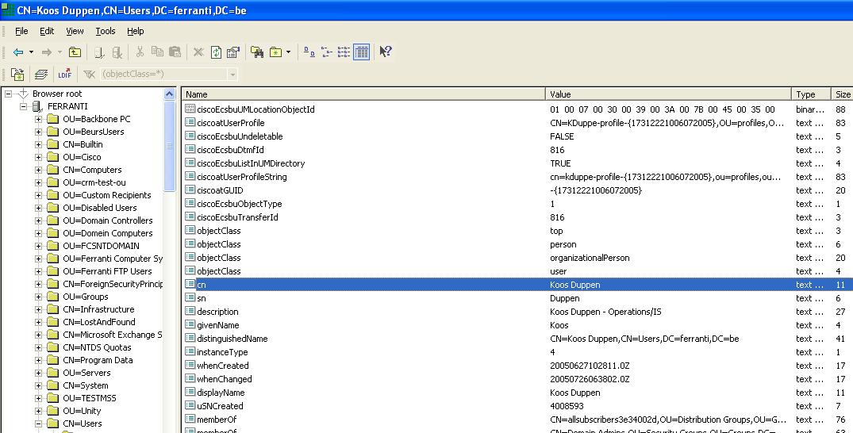Switch to Small Icons view
This screenshot has height=433, width=853.
(x=326, y=52)
